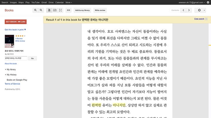Go to the previous page arrow
Image resolution: width=211 pixels, height=118 pixels.
point(183,10)
